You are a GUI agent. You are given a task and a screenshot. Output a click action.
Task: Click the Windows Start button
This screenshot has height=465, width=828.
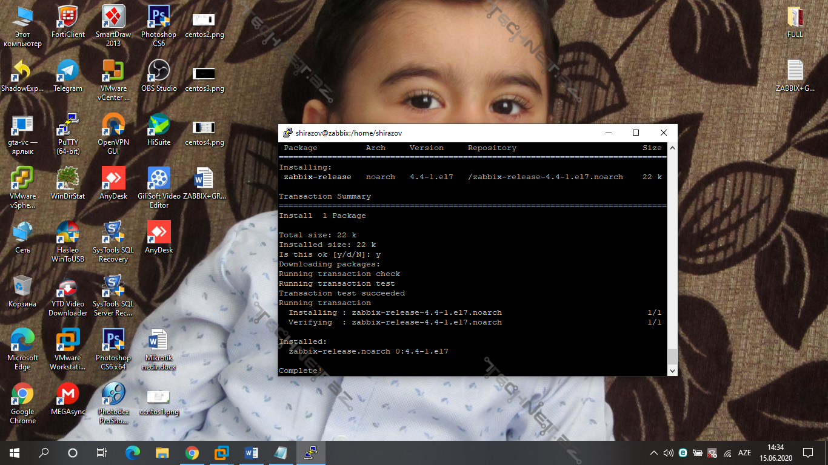coord(15,452)
